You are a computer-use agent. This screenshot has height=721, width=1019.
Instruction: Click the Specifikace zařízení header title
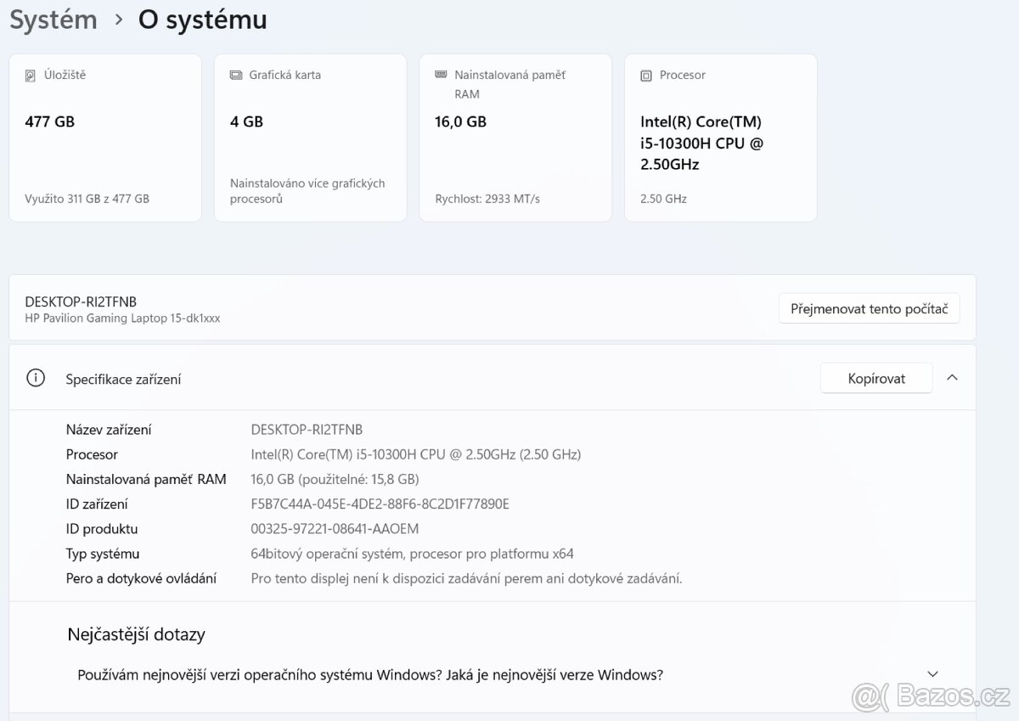point(123,380)
